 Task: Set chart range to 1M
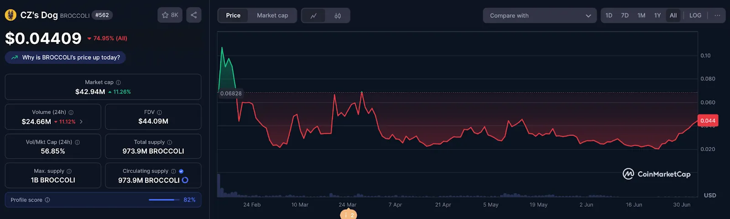(641, 16)
